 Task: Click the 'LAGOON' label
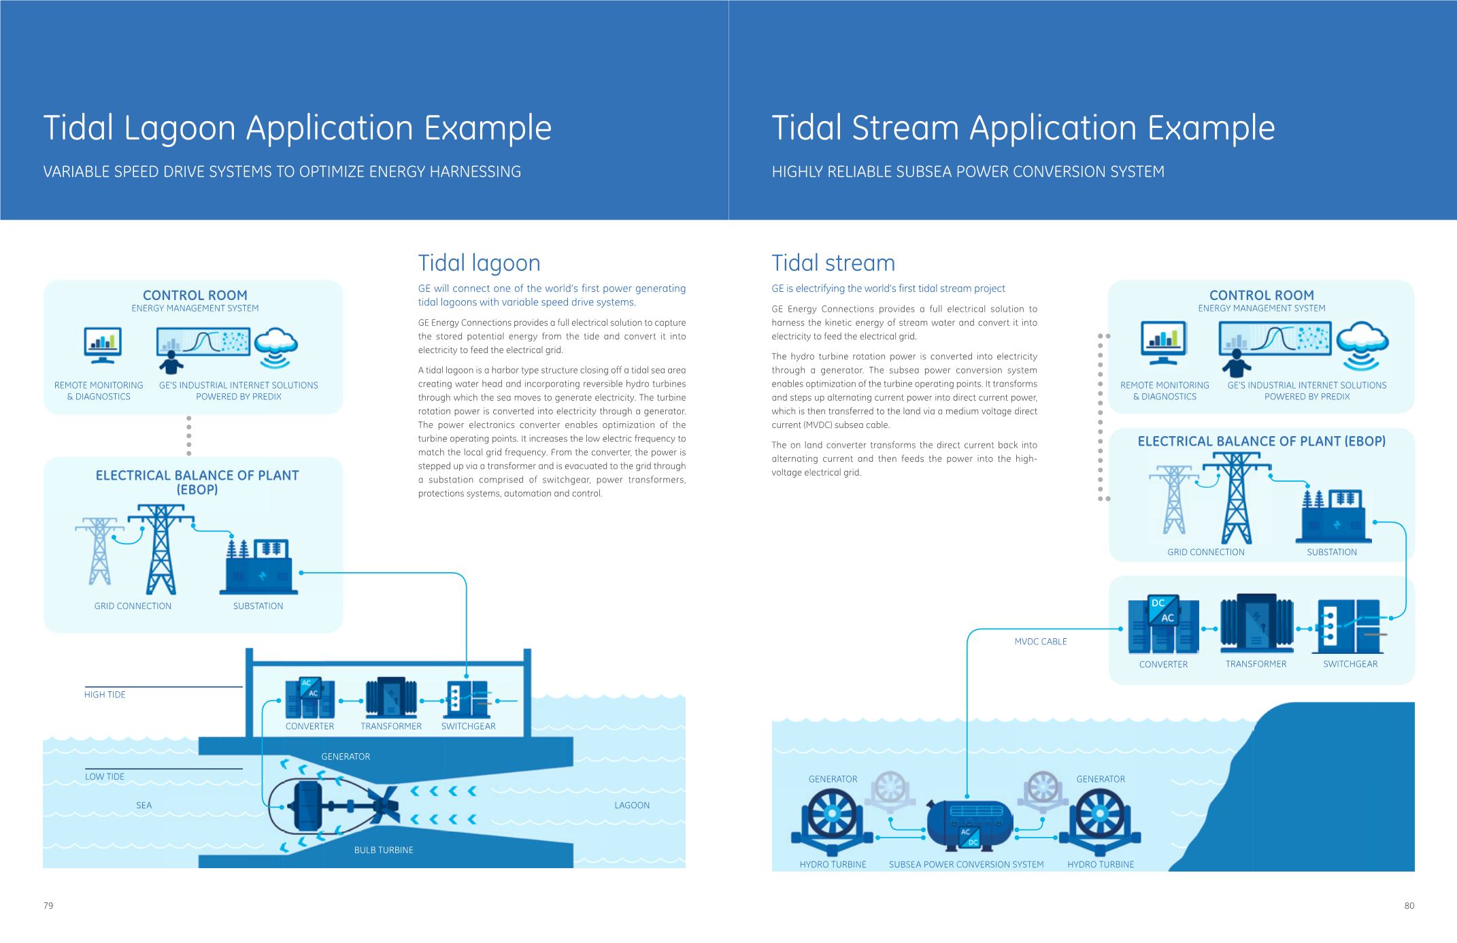pyautogui.click(x=632, y=806)
